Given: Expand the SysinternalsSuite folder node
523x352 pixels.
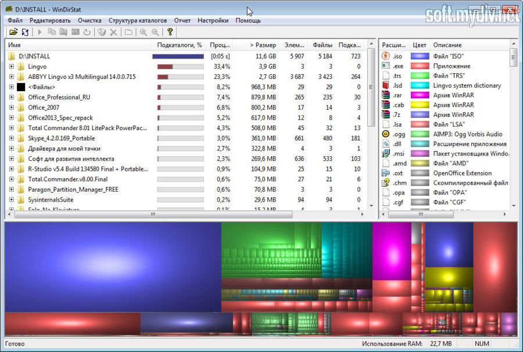Looking at the screenshot, I should pos(12,200).
